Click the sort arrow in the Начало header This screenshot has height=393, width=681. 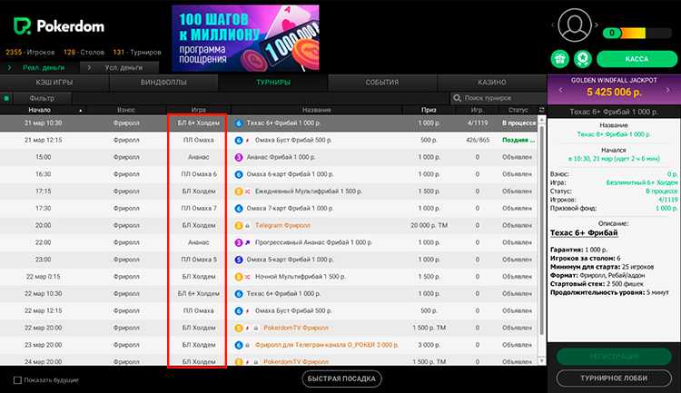[80, 111]
